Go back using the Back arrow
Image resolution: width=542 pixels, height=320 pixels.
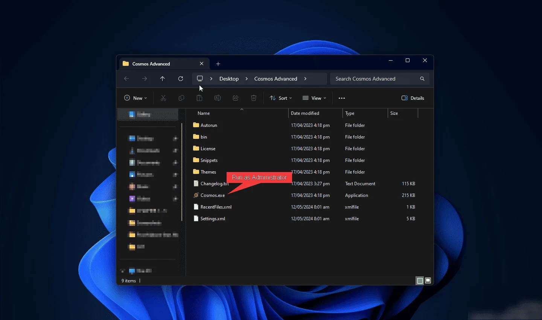click(x=126, y=79)
